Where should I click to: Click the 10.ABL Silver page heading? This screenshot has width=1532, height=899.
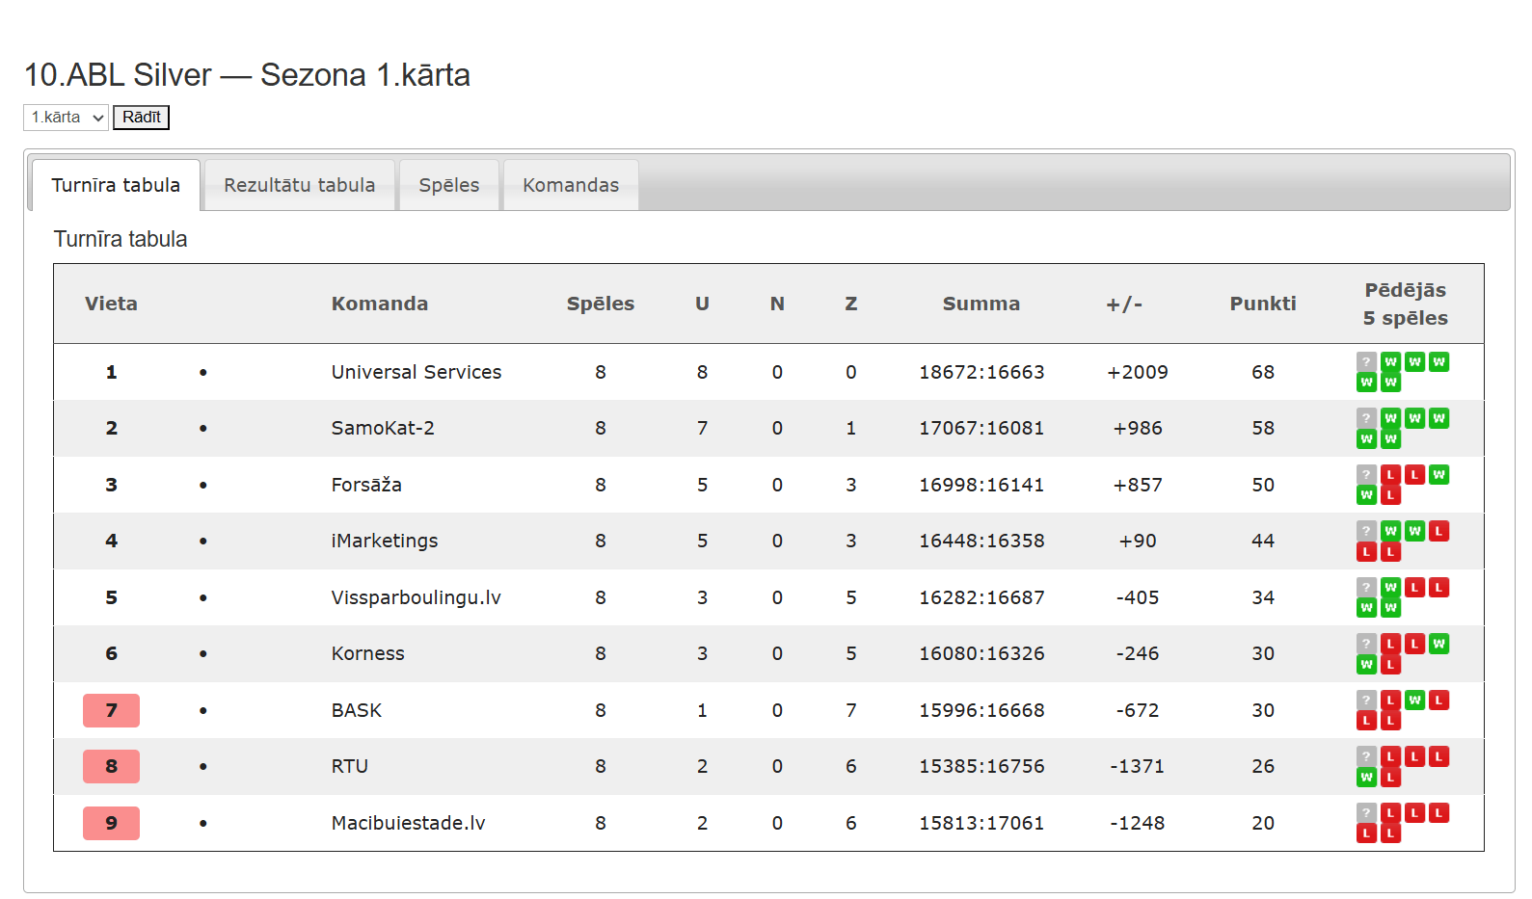[247, 75]
